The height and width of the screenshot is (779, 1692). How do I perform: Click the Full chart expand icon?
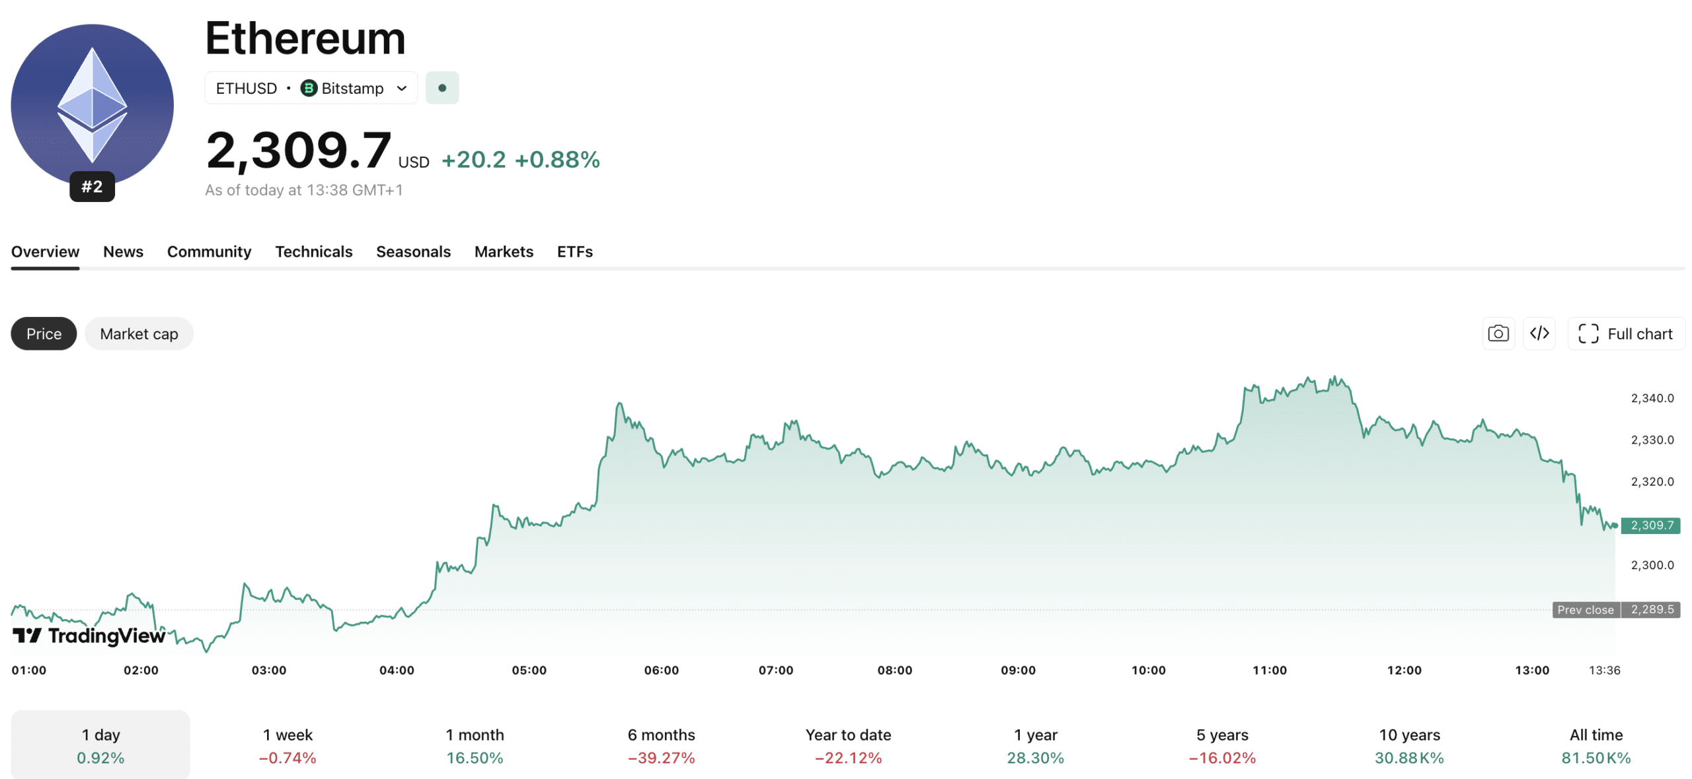click(x=1589, y=333)
